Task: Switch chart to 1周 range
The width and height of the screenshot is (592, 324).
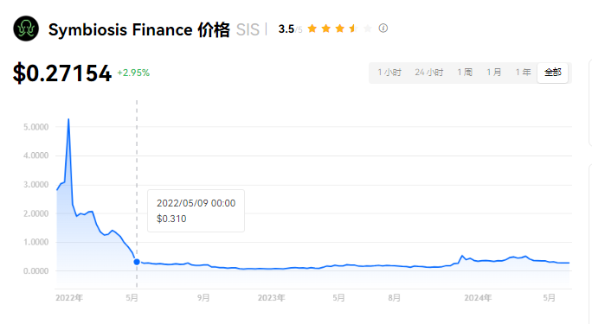Action: [x=465, y=73]
